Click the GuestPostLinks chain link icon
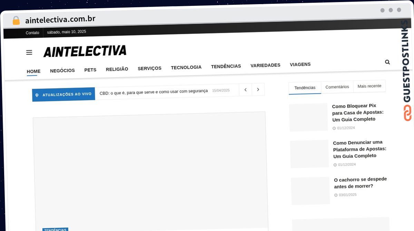 tap(408, 113)
